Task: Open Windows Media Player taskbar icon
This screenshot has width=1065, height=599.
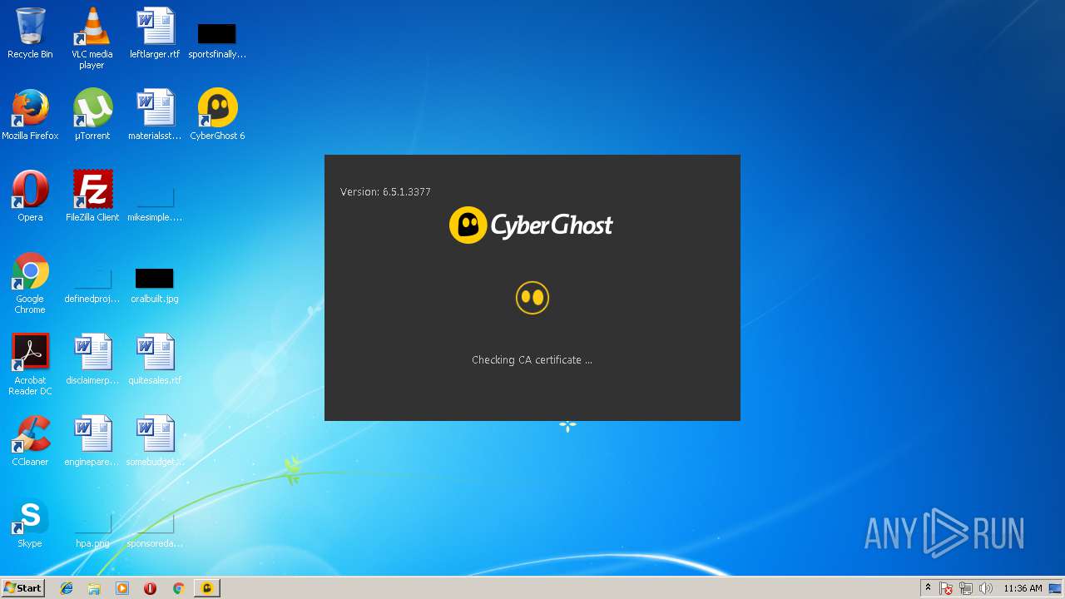Action: pos(122,588)
